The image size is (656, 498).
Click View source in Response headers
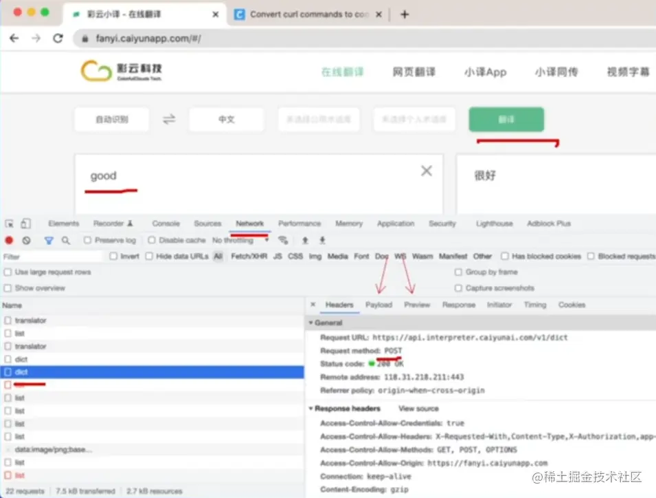click(x=418, y=409)
